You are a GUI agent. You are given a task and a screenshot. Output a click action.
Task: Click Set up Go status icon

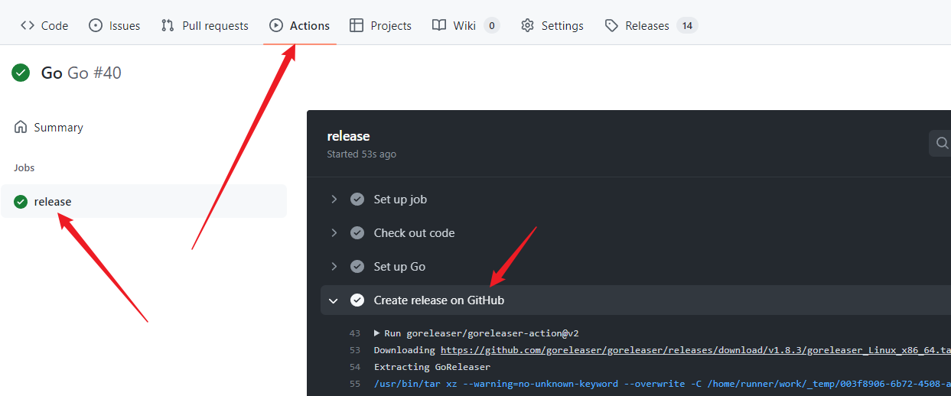pyautogui.click(x=357, y=267)
